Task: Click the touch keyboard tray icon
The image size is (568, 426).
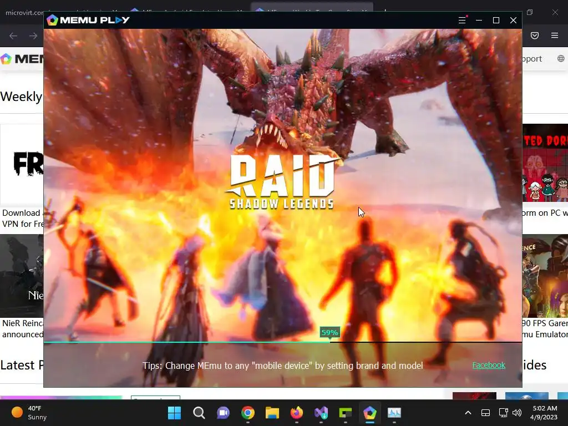Action: tap(485, 413)
